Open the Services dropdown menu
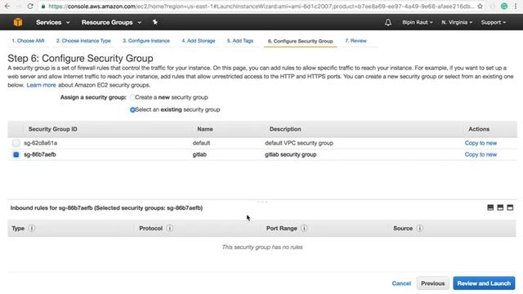Viewport: 523px width, 294px height. [x=52, y=22]
